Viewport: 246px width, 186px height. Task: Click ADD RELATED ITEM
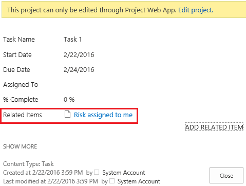(214, 127)
